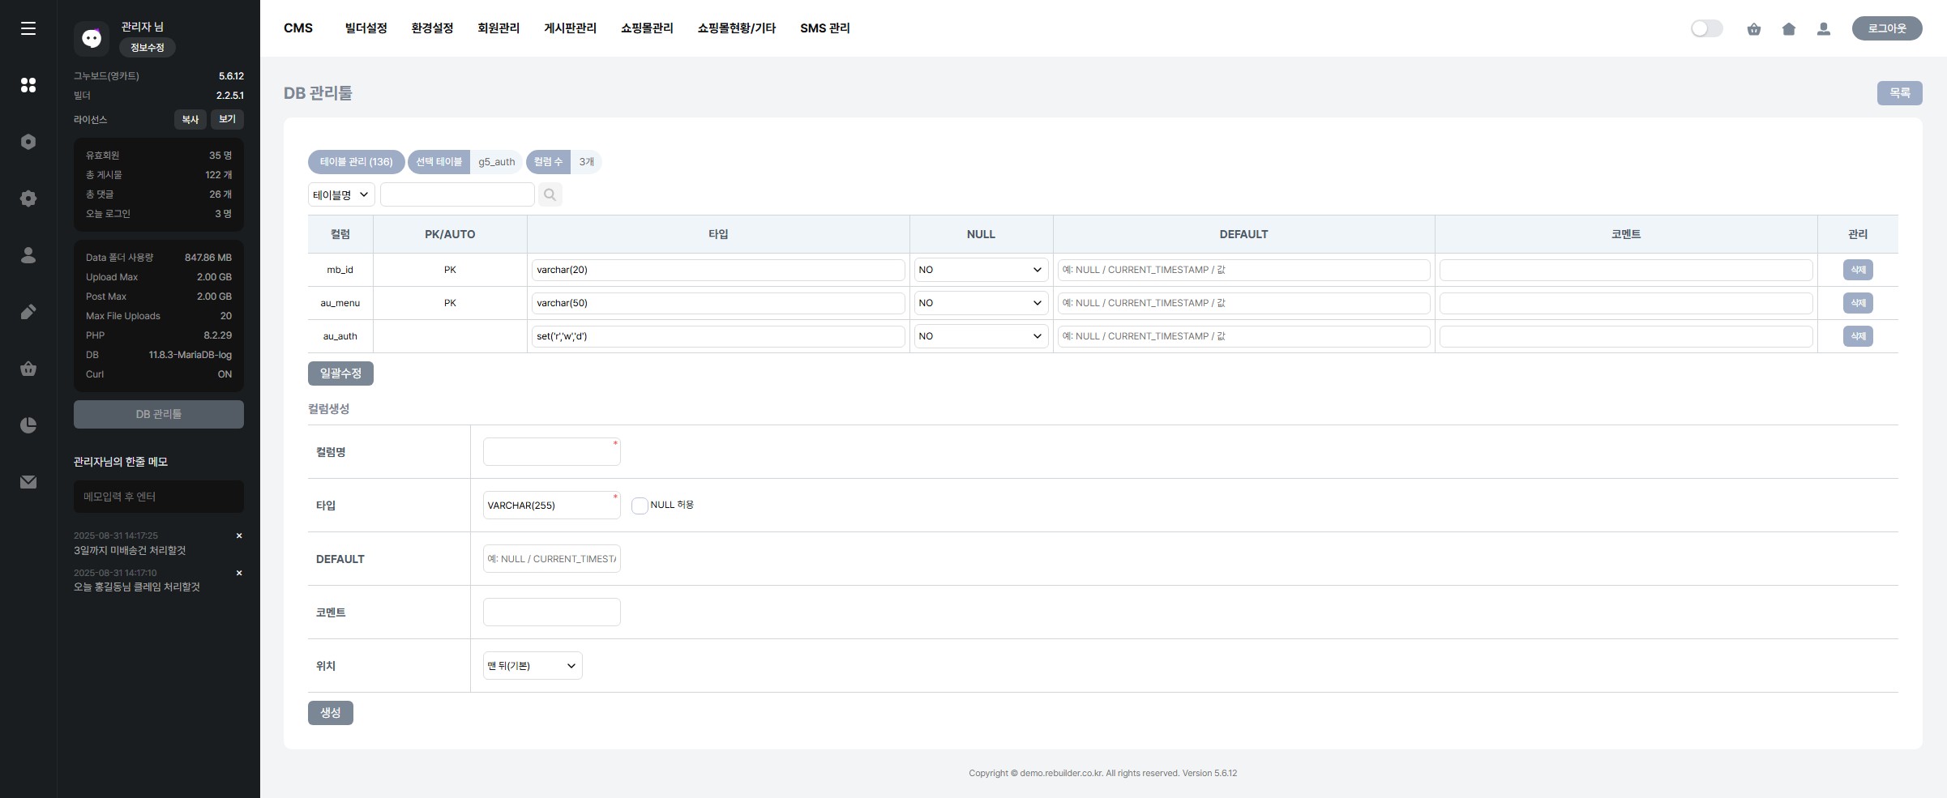Click the member person icon in sidebar
The height and width of the screenshot is (798, 1947).
pyautogui.click(x=28, y=255)
